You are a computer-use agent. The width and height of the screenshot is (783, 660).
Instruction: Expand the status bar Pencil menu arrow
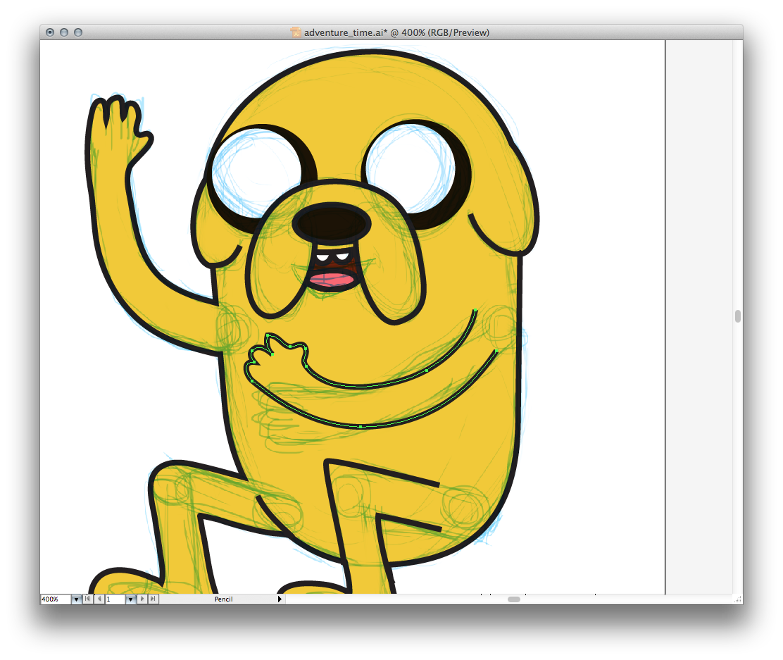pyautogui.click(x=280, y=599)
